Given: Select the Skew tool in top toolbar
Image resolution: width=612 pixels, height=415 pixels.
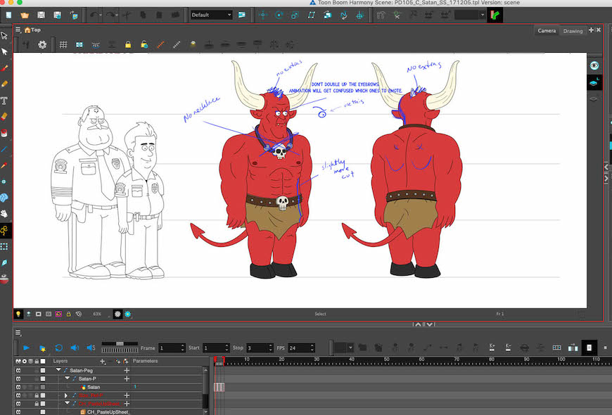Looking at the screenshot, I should 311,15.
